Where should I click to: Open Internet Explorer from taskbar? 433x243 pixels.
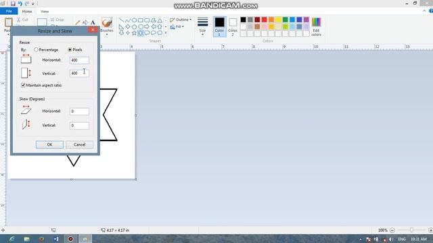12,239
